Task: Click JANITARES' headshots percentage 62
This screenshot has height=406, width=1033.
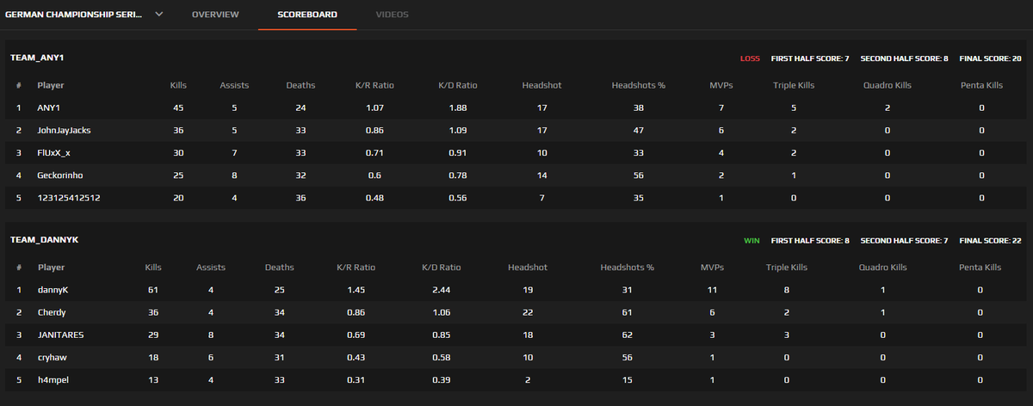Action: pos(628,335)
